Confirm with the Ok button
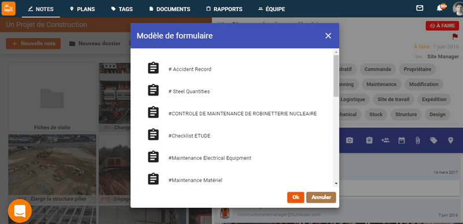 [296, 197]
